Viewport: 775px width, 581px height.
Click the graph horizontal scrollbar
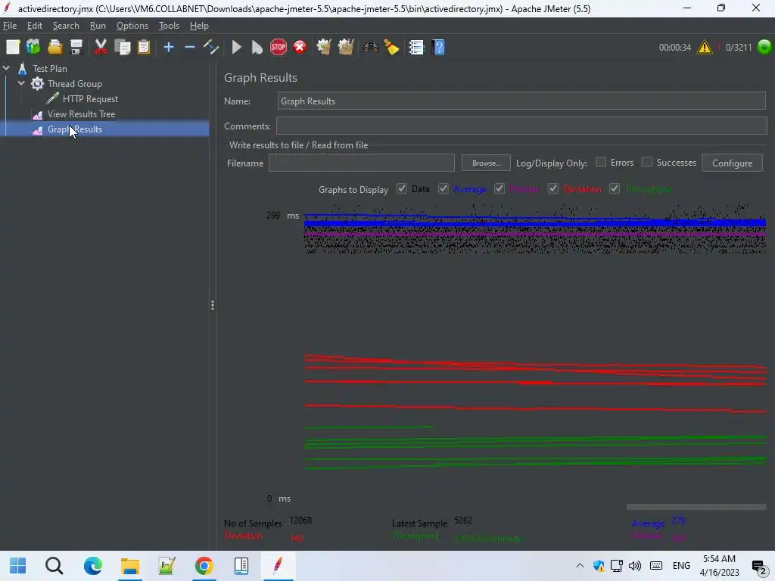[696, 507]
